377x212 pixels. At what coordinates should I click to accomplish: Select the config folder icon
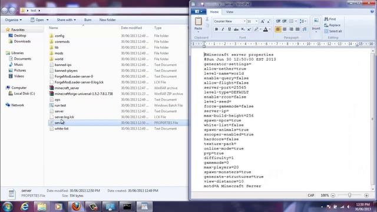(x=51, y=36)
